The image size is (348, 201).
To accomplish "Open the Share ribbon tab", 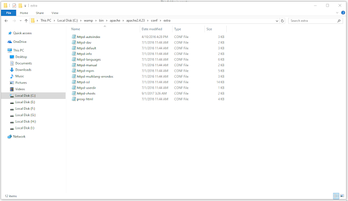I will [40, 13].
